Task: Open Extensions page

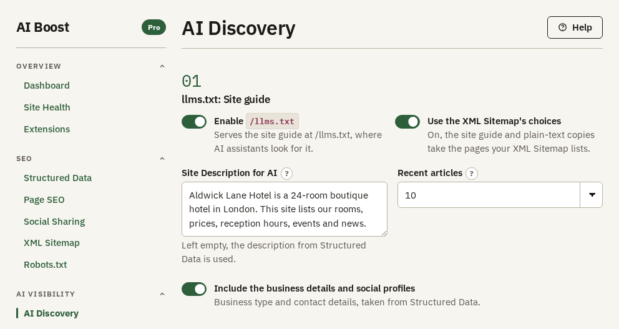Action: [47, 129]
